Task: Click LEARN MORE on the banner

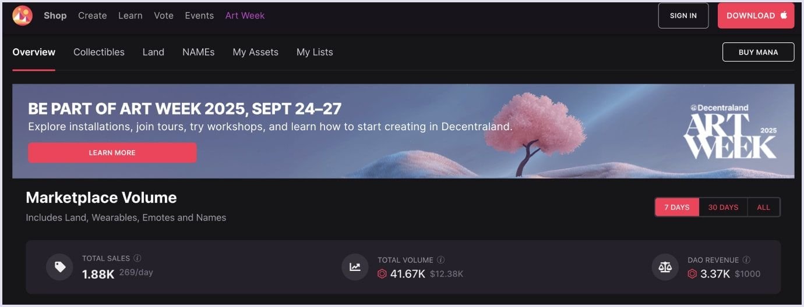Action: [112, 153]
